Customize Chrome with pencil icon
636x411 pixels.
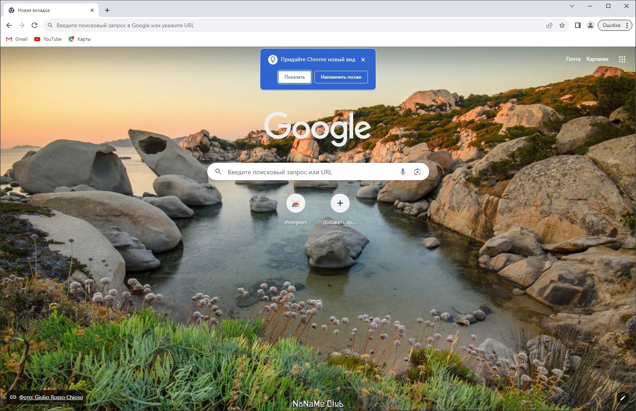click(x=623, y=398)
